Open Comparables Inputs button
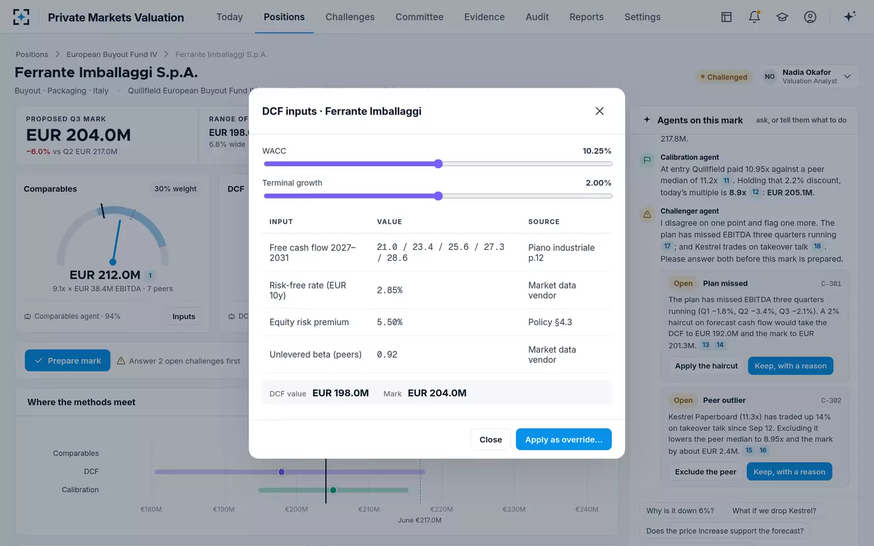This screenshot has height=546, width=874. pyautogui.click(x=184, y=316)
